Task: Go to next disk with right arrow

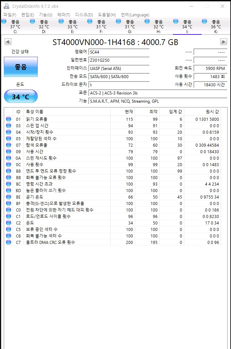Action: [x=223, y=42]
